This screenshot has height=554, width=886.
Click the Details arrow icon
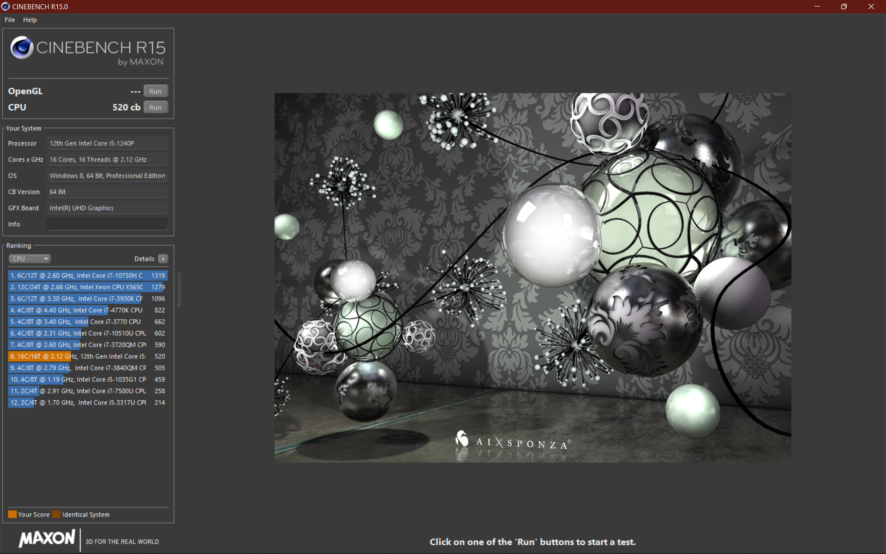(x=163, y=259)
